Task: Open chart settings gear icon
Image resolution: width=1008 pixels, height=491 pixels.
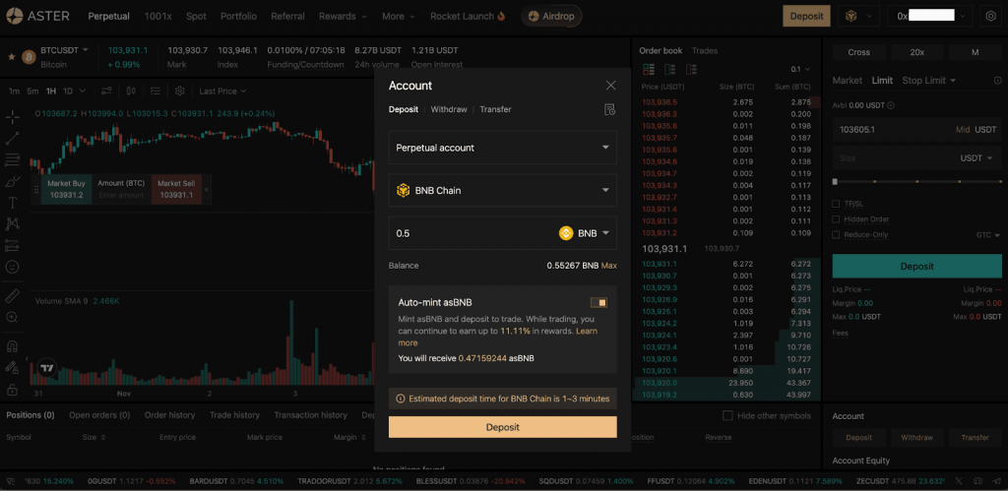Action: [x=180, y=91]
